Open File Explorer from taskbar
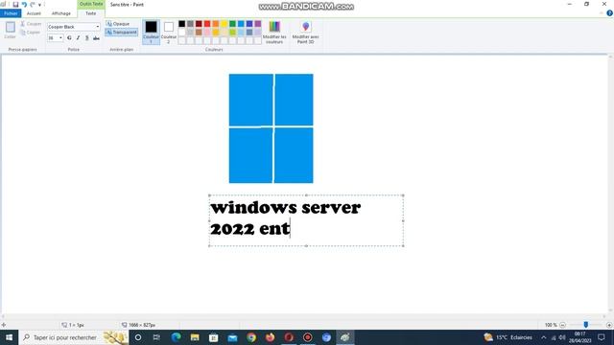Image resolution: width=614 pixels, height=345 pixels. pyautogui.click(x=195, y=337)
